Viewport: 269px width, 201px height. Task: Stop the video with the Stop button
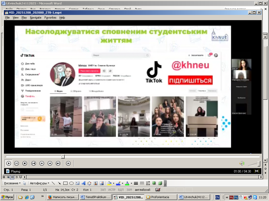25,163
